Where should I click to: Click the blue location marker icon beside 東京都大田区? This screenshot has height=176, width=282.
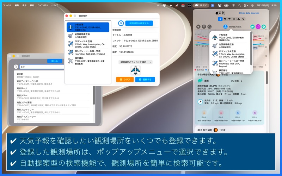point(225,27)
